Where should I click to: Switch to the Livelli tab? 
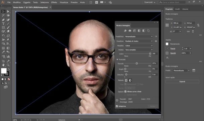(177, 9)
